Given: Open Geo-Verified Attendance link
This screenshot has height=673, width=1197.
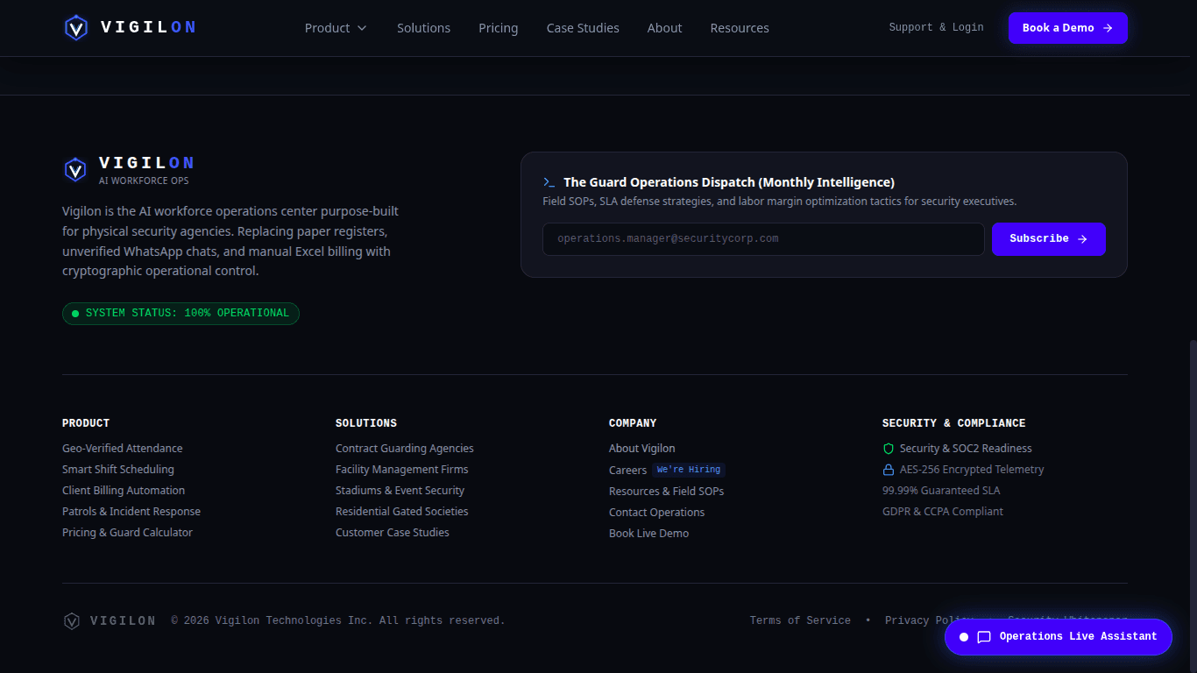Looking at the screenshot, I should pyautogui.click(x=123, y=449).
